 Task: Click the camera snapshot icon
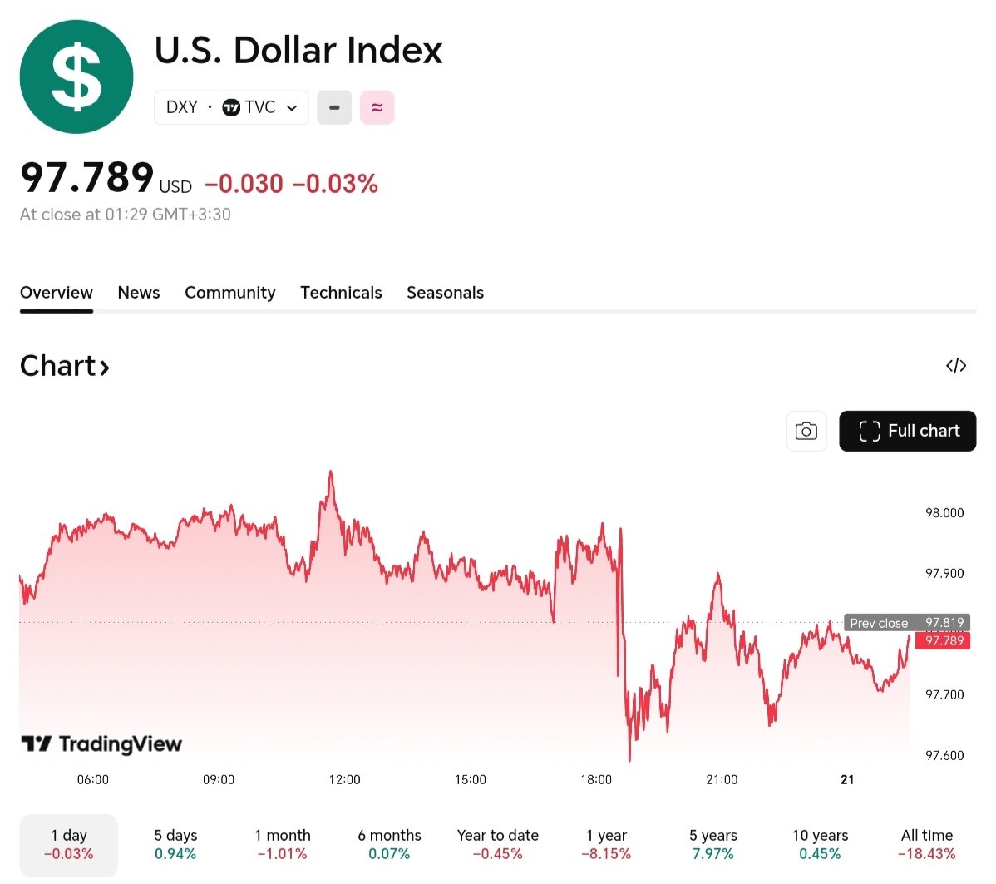pos(806,431)
